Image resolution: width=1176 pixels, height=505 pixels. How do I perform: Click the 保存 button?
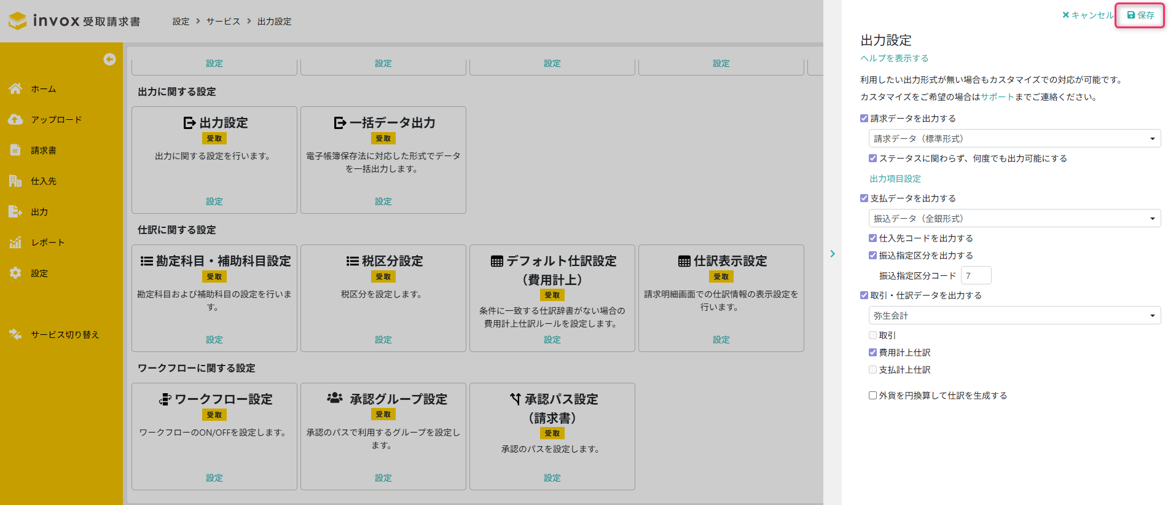coord(1140,15)
